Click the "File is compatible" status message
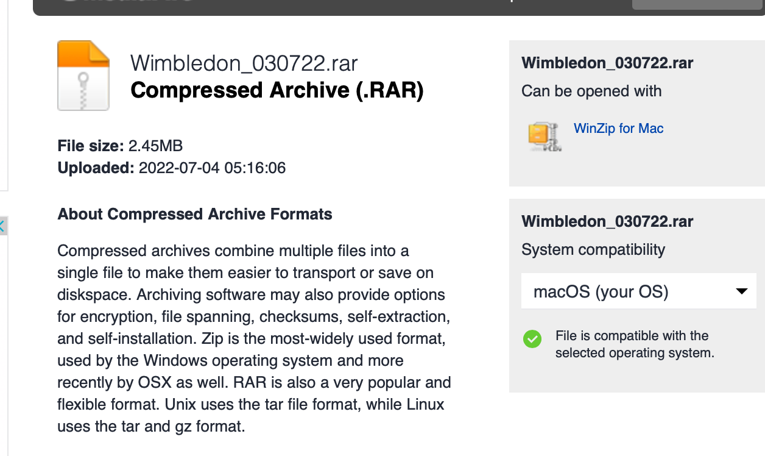This screenshot has height=456, width=765. [x=634, y=344]
